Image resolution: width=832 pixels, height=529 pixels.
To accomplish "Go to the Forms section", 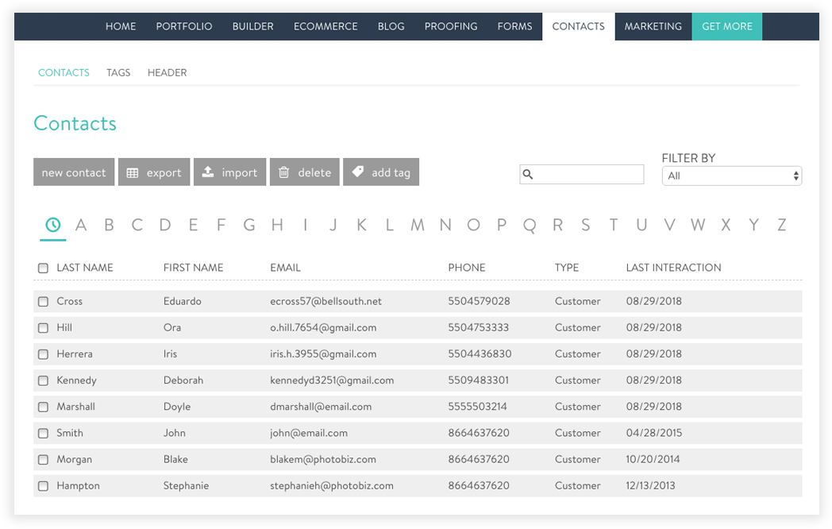I will (x=514, y=26).
